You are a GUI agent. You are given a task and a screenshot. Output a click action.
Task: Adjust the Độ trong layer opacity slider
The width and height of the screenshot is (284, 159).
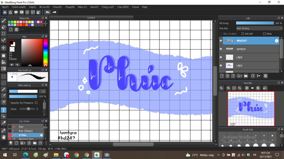click(x=255, y=23)
